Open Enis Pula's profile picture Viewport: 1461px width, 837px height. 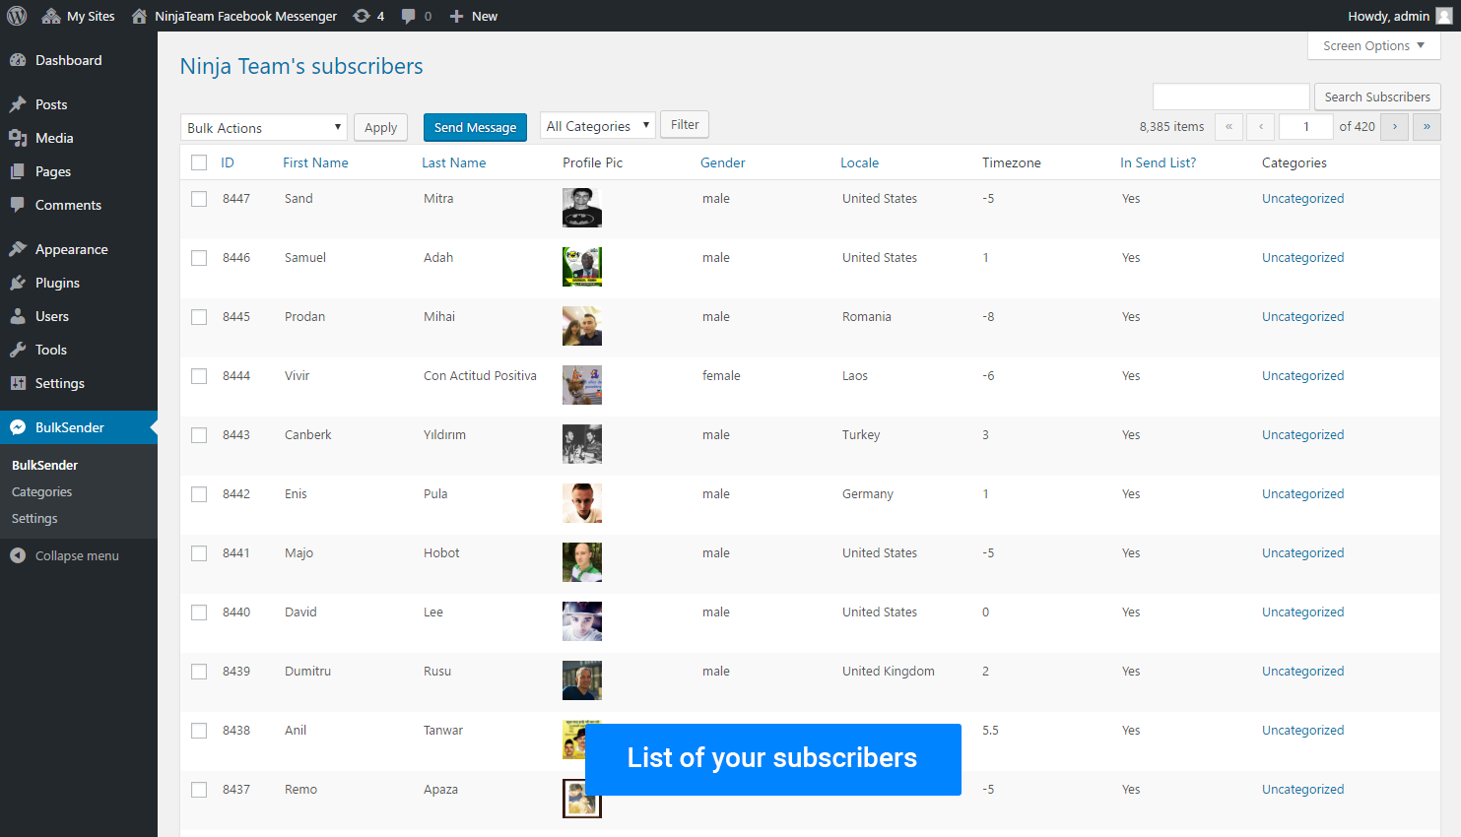click(x=582, y=503)
